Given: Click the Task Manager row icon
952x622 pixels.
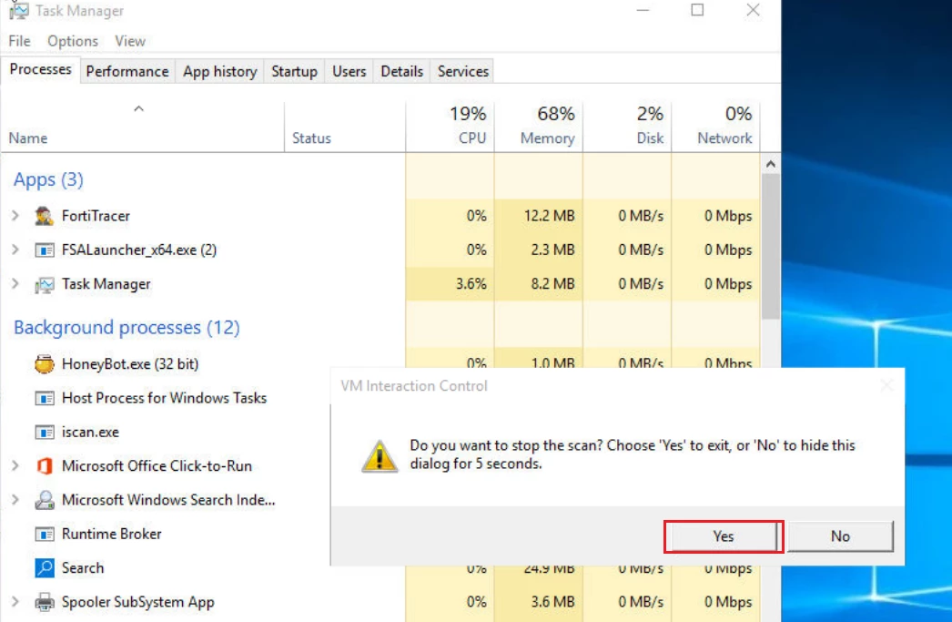Looking at the screenshot, I should coord(45,284).
